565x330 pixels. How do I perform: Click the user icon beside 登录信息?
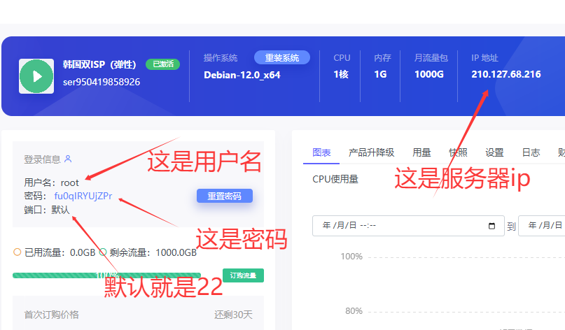pos(68,159)
